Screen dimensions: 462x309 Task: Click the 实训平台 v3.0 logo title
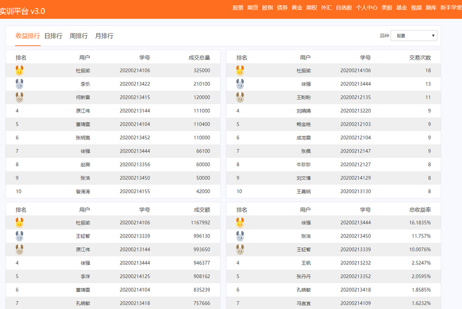point(22,11)
